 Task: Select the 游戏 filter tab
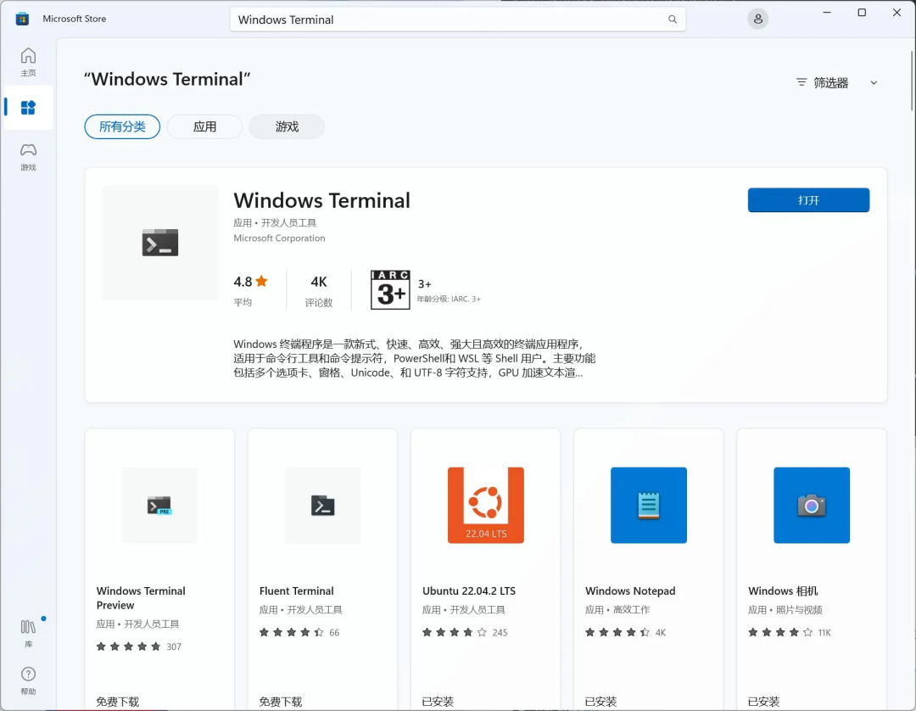(287, 126)
